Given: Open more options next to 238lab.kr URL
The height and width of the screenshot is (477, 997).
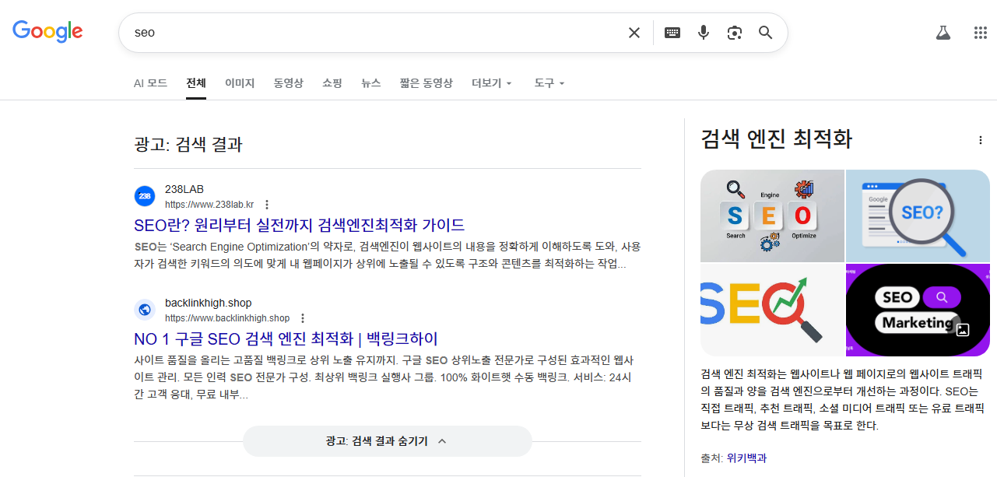Looking at the screenshot, I should (x=267, y=205).
